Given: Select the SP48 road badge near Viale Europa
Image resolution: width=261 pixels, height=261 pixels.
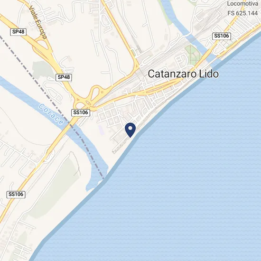Looking at the screenshot, I should (19, 32).
